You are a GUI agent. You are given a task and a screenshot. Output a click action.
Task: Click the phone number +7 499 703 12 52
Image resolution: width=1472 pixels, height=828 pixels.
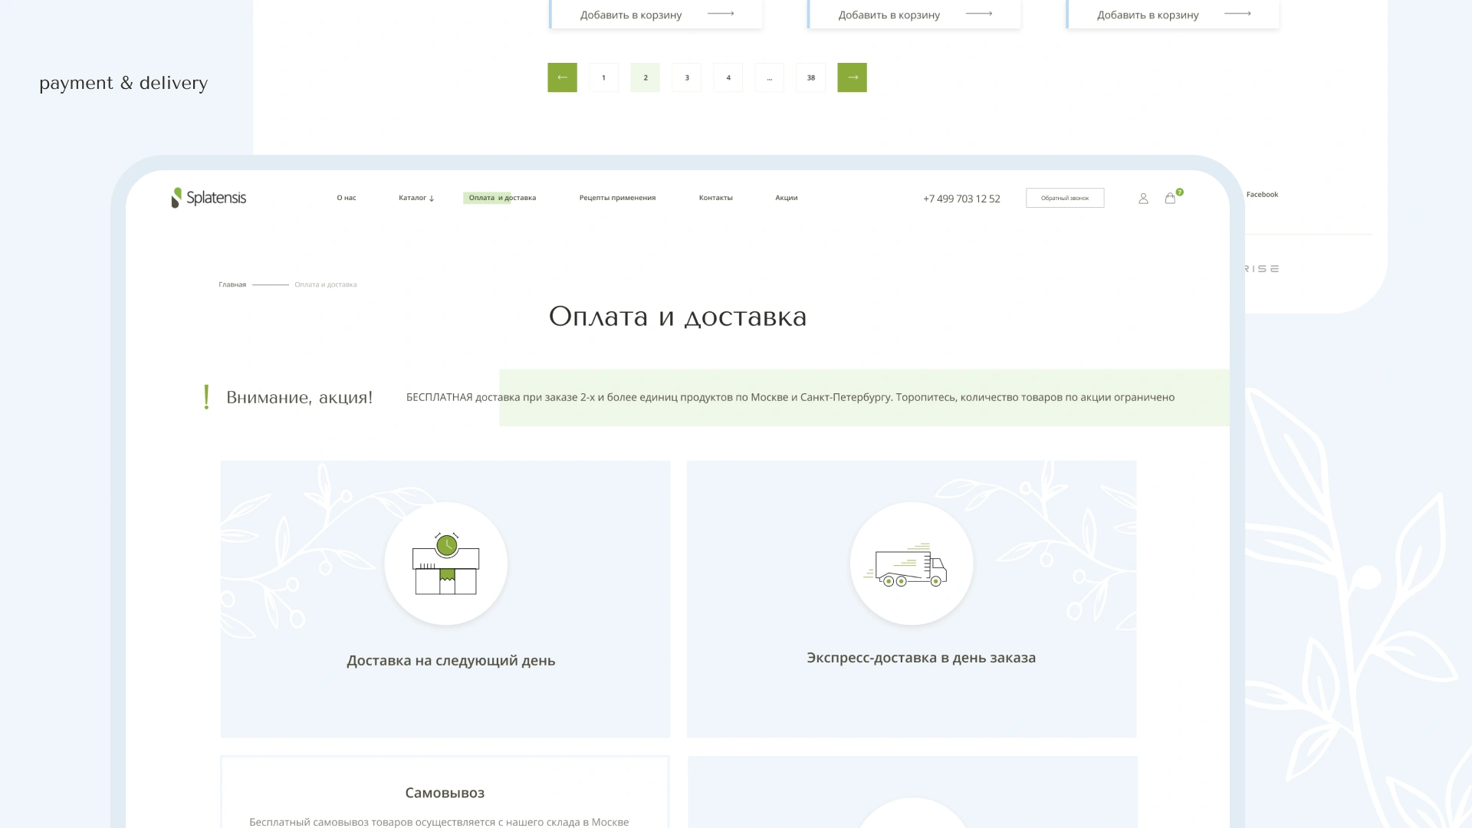tap(961, 199)
